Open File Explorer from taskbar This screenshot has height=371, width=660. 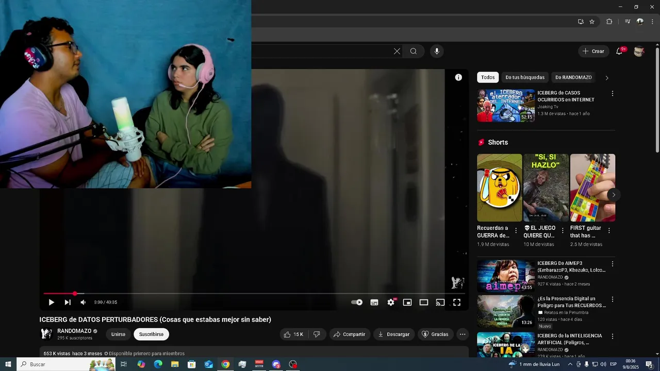[x=175, y=364]
